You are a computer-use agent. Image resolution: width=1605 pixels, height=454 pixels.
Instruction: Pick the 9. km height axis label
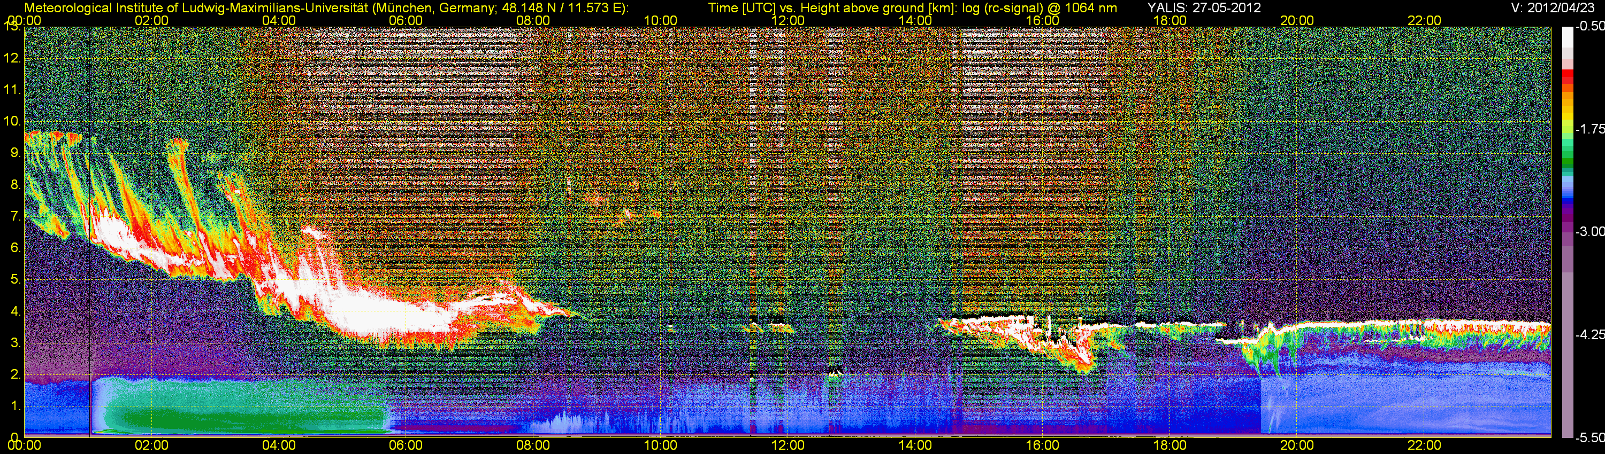pyautogui.click(x=16, y=153)
